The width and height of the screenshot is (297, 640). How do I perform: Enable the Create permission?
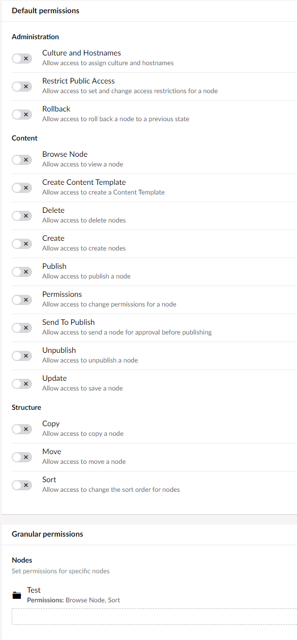pyautogui.click(x=22, y=243)
